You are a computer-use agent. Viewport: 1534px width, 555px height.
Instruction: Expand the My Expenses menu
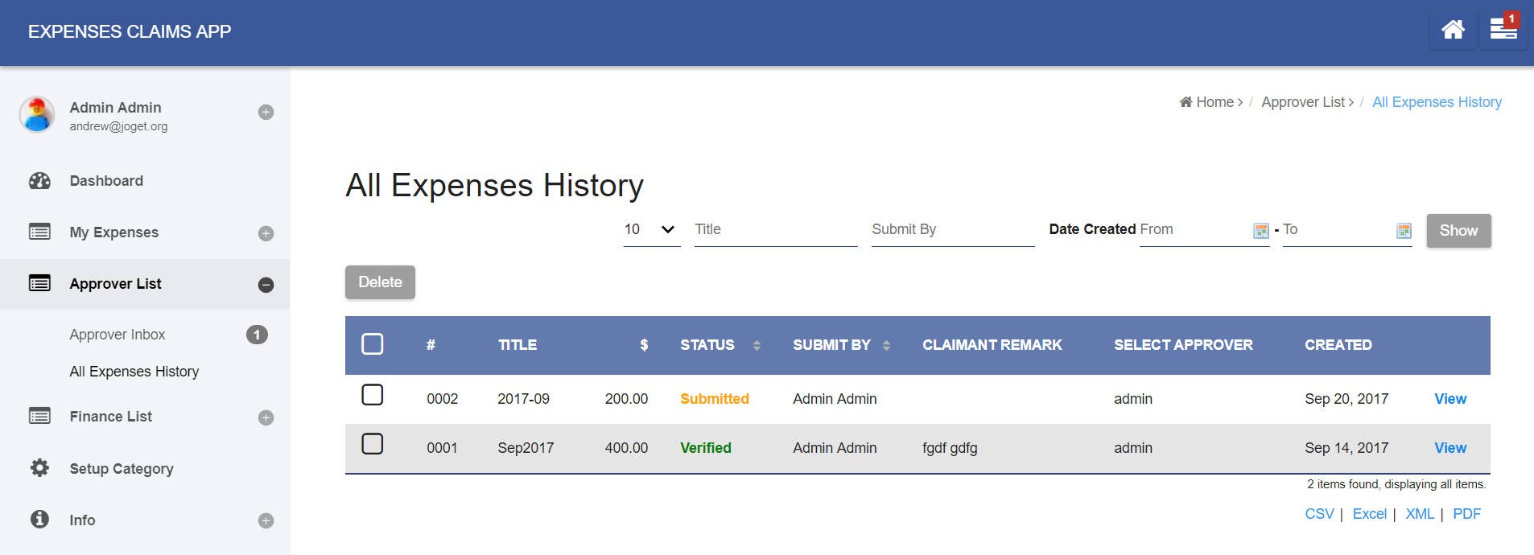click(266, 233)
